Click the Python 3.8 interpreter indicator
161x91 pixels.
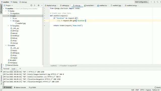click(156, 90)
